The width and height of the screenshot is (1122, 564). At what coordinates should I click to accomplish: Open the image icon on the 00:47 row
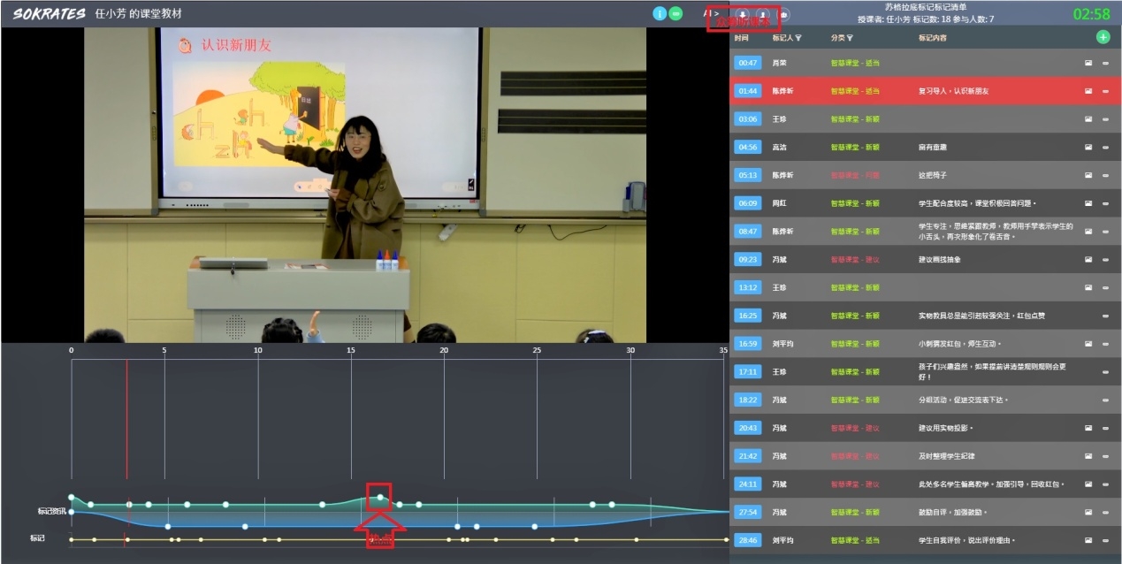pos(1088,63)
